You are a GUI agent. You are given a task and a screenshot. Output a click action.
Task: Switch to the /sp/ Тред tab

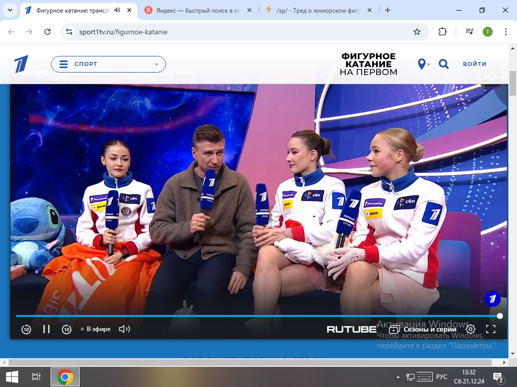point(316,10)
